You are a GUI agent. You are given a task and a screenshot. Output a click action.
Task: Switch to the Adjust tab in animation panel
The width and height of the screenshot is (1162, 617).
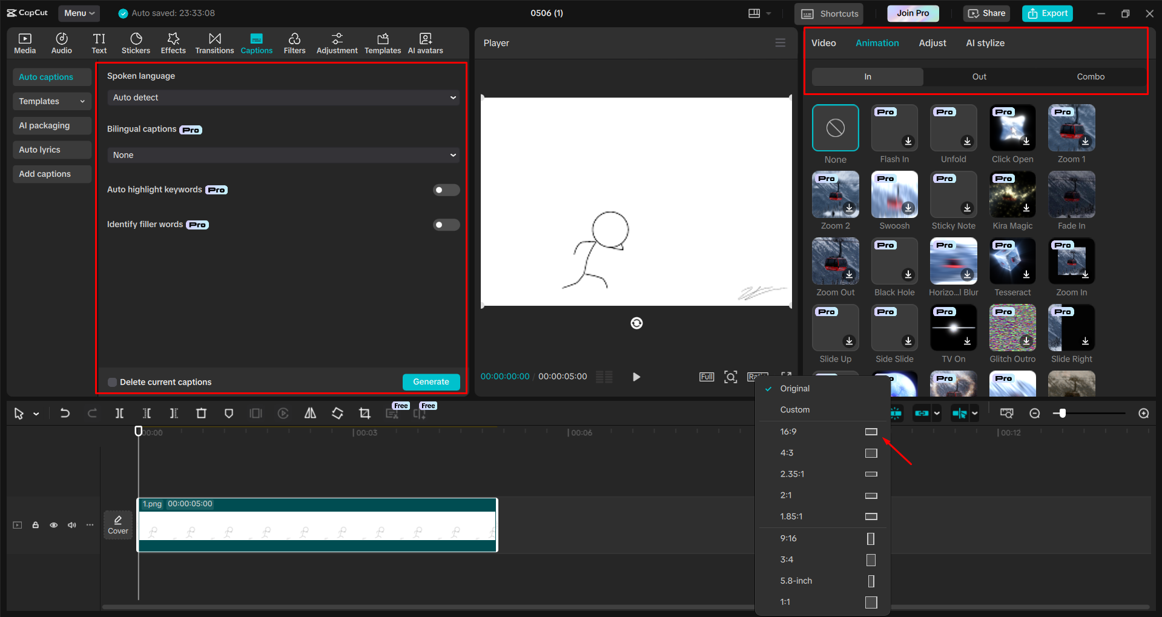[932, 42]
